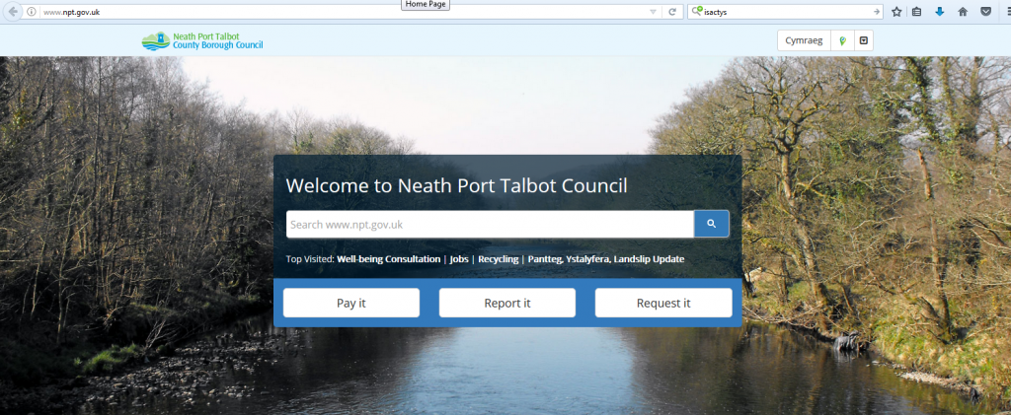The height and width of the screenshot is (415, 1011).
Task: Expand the header dropdown box button
Action: [x=863, y=40]
